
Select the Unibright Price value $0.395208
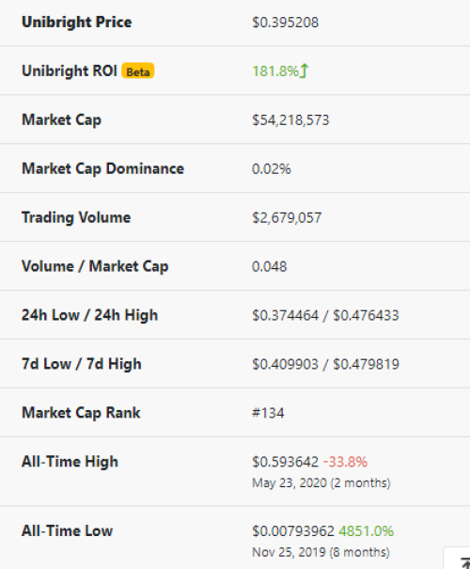tap(286, 23)
